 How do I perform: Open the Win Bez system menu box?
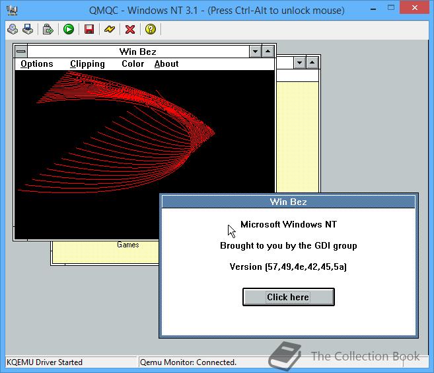(x=21, y=52)
